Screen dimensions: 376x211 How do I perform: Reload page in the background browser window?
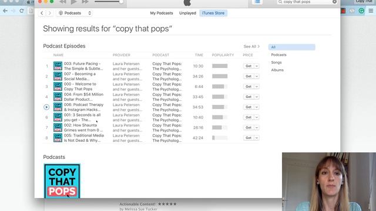coord(22,11)
